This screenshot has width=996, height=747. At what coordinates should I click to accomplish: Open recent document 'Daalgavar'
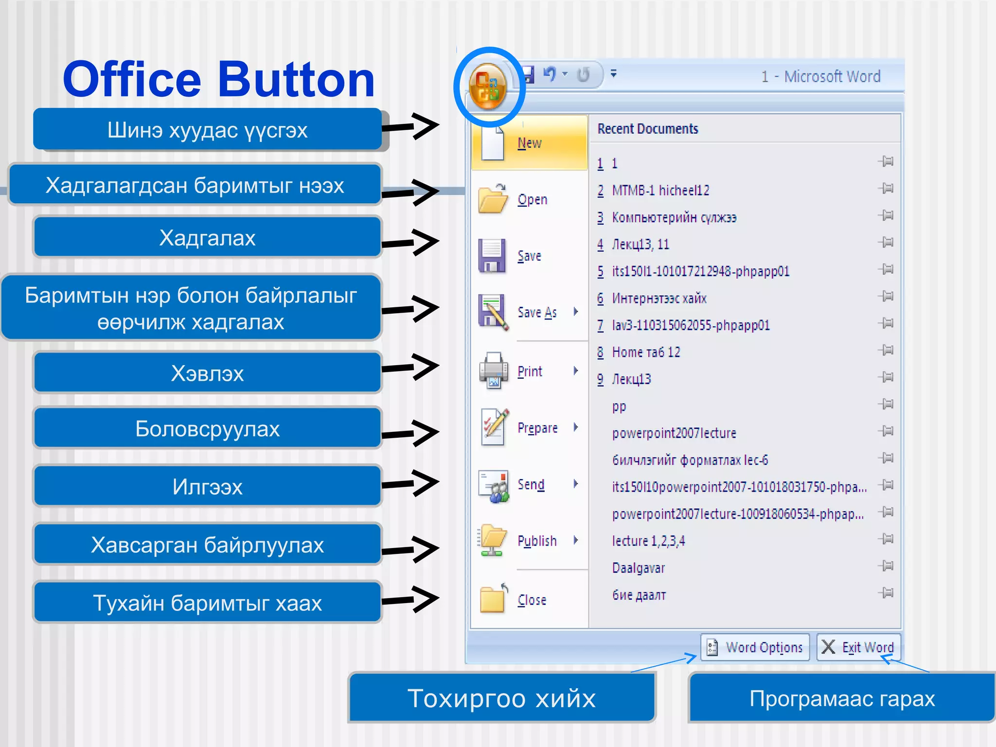pyautogui.click(x=638, y=568)
